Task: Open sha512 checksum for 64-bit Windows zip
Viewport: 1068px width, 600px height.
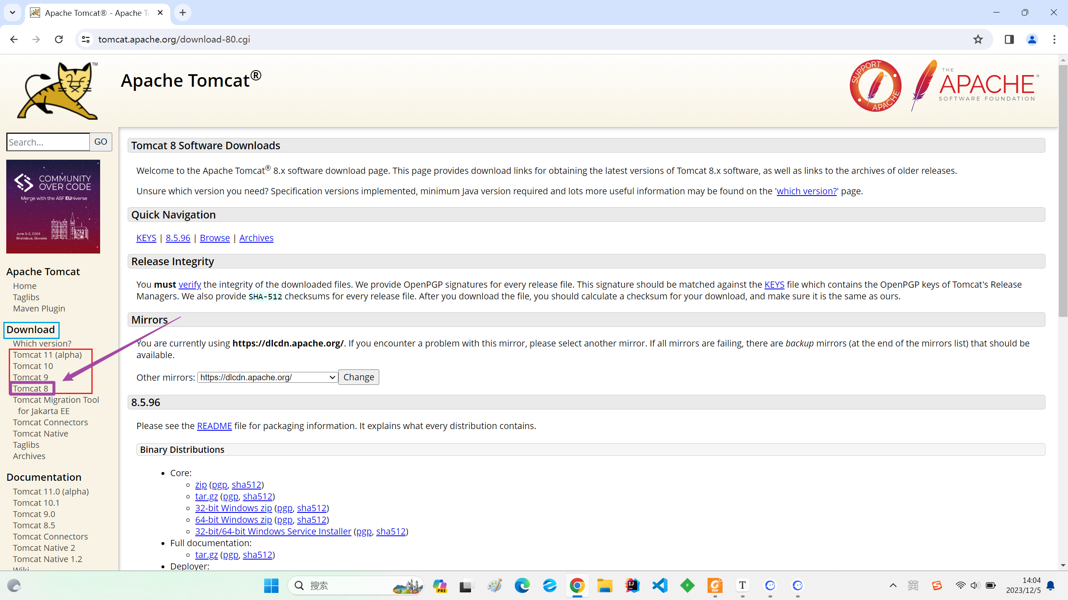Action: point(311,520)
